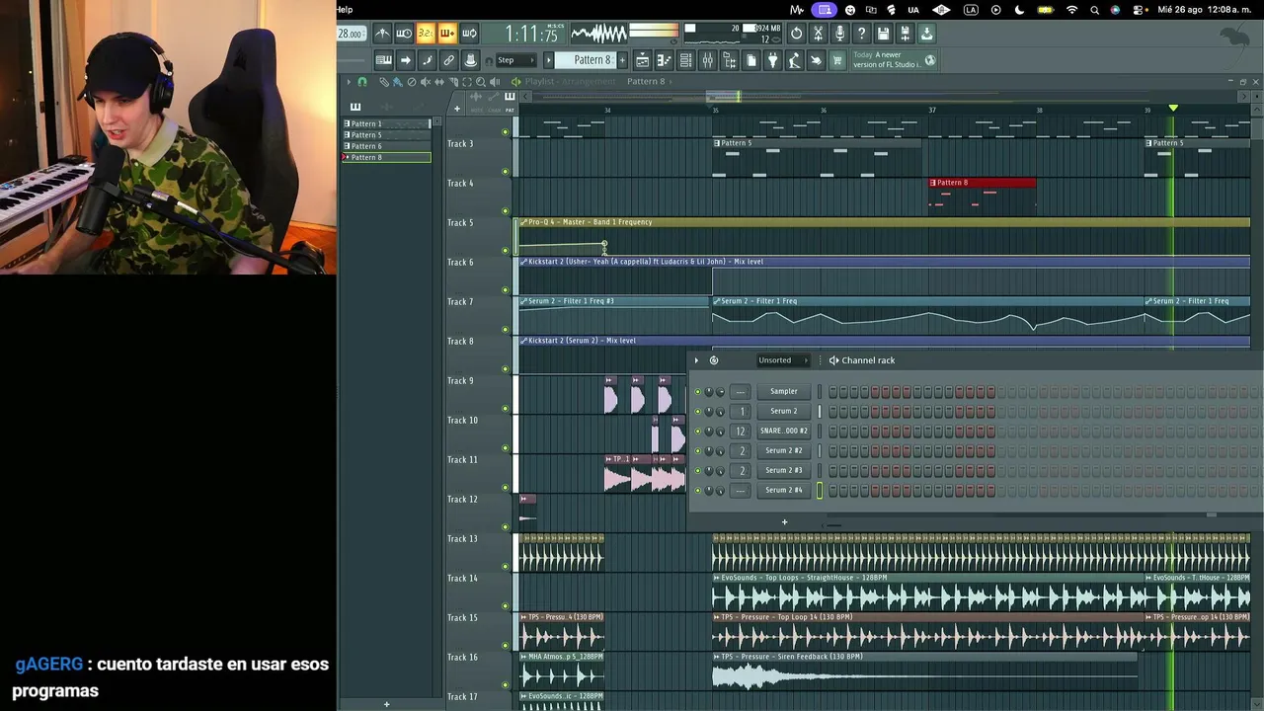This screenshot has width=1264, height=711.
Task: Click the microphone recording icon
Action: pos(839,34)
